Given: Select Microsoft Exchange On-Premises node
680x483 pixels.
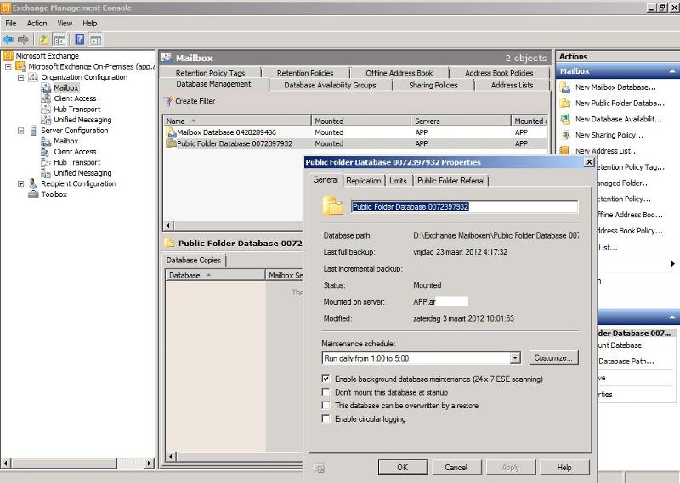Looking at the screenshot, I should click(91, 67).
